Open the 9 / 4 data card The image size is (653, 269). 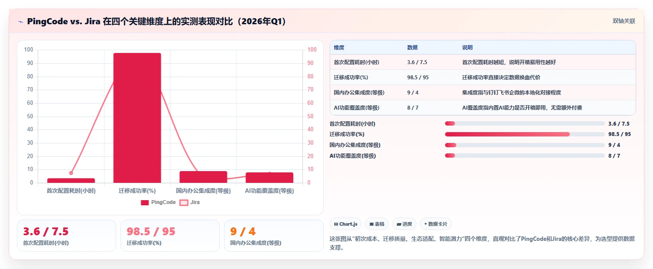274,236
